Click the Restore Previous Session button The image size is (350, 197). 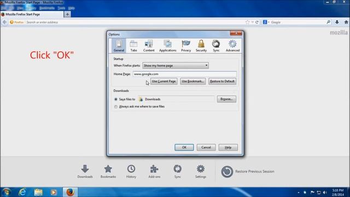tap(248, 171)
